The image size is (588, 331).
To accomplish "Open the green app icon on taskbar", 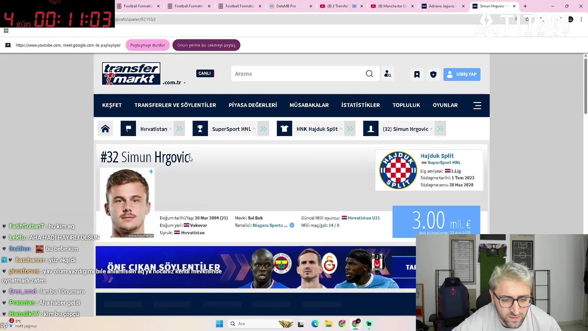I will tap(369, 324).
